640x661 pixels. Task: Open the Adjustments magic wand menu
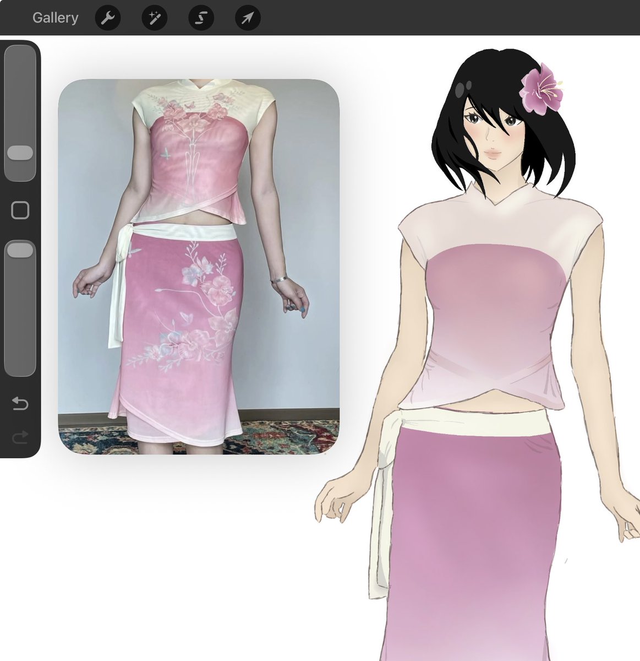(x=155, y=18)
